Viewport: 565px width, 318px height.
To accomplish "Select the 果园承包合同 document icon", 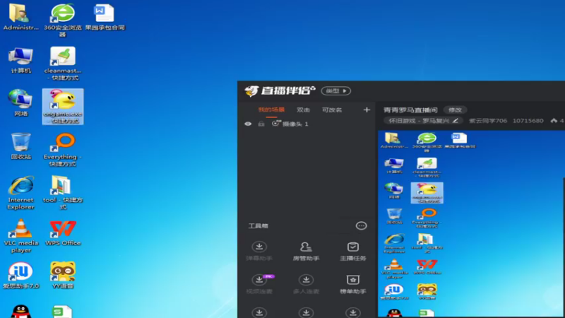I will pos(105,17).
